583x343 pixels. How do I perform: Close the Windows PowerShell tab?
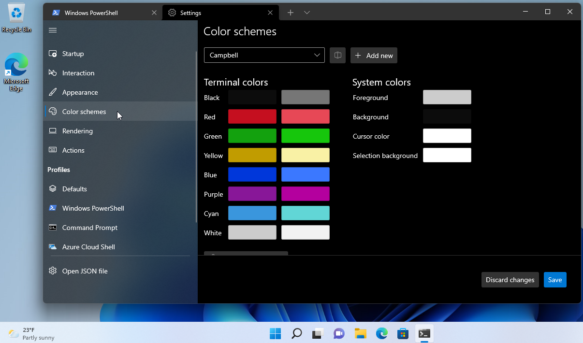[x=154, y=13]
